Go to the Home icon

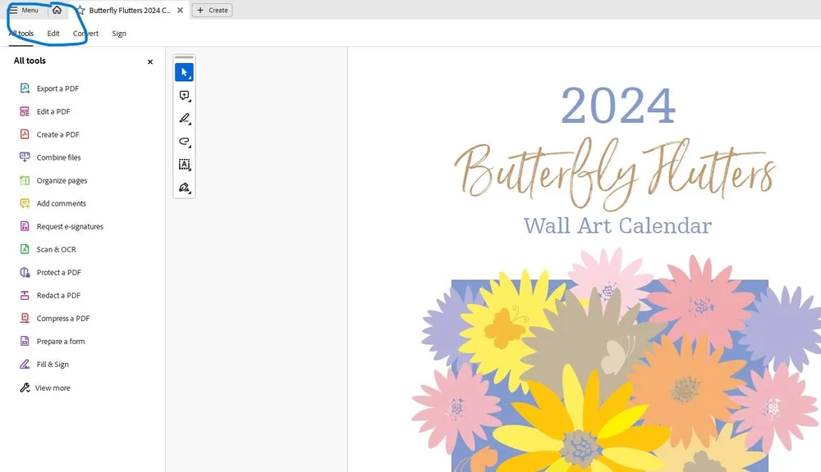(57, 10)
